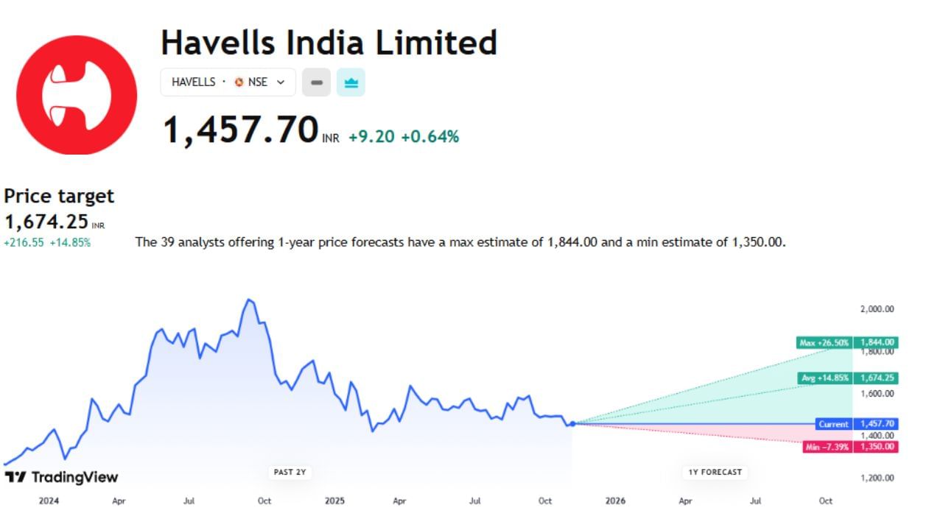This screenshot has height=530, width=943.
Task: Collapse the ticker selection menu
Action: coord(280,82)
